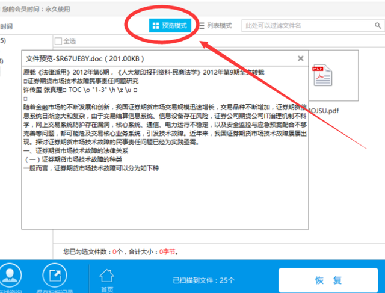This screenshot has height=293, width=385.
Task: Click the OJSU.pdf file name label
Action: click(324, 111)
